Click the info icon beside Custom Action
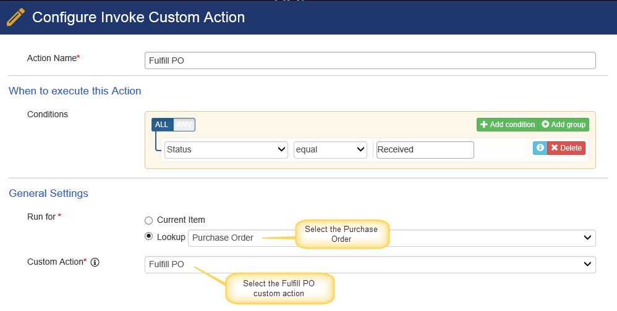Viewport: 617px width, 311px height. tap(95, 262)
